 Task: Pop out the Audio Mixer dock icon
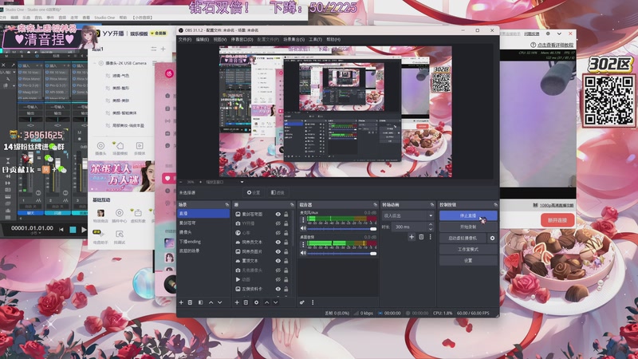(375, 204)
